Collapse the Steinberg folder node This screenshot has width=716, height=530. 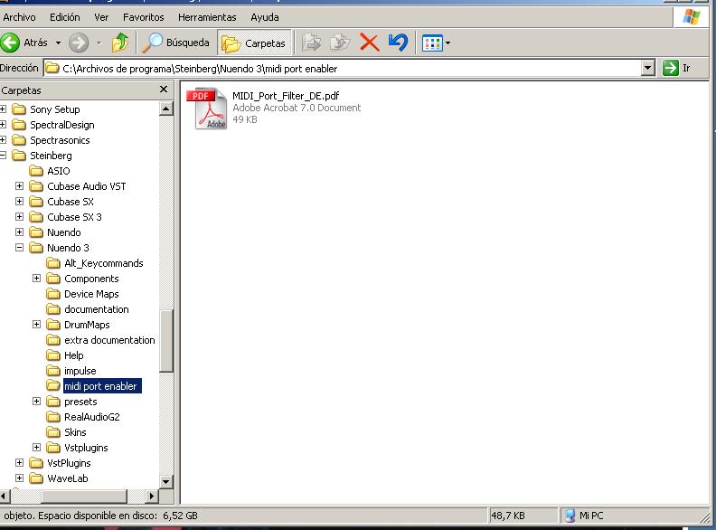point(3,156)
